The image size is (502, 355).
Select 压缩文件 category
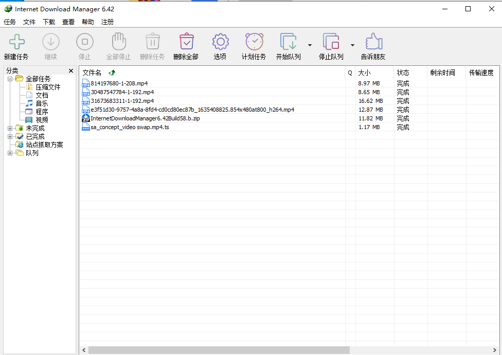click(x=48, y=87)
